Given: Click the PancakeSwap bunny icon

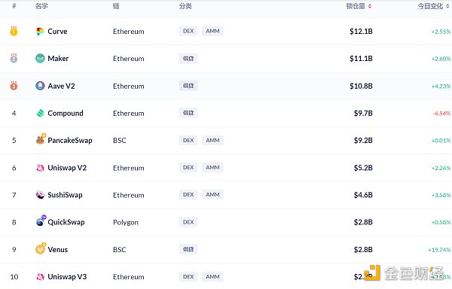Looking at the screenshot, I should click(41, 139).
